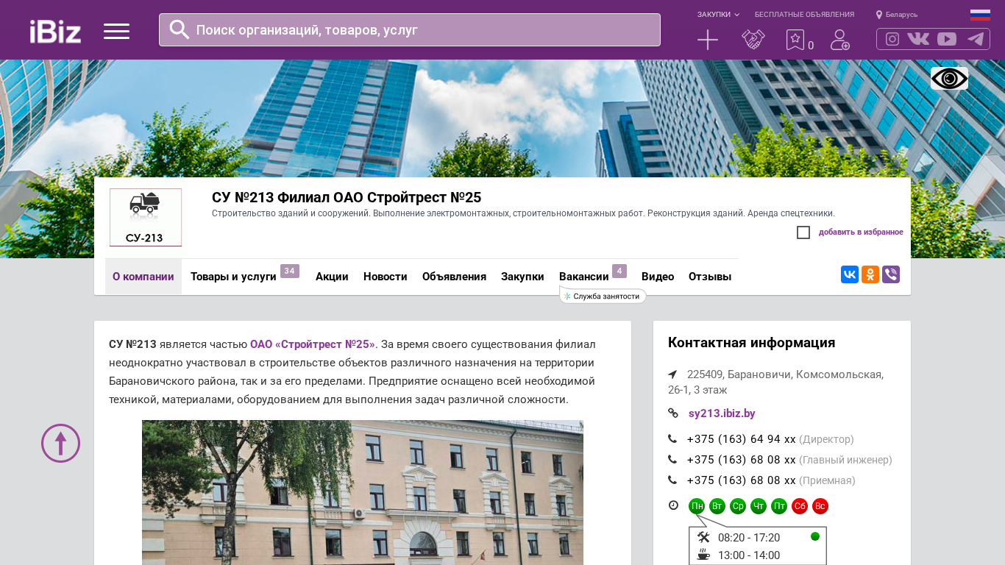Image resolution: width=1005 pixels, height=565 pixels.
Task: Click phone icon beside Директор number
Action: [672, 439]
